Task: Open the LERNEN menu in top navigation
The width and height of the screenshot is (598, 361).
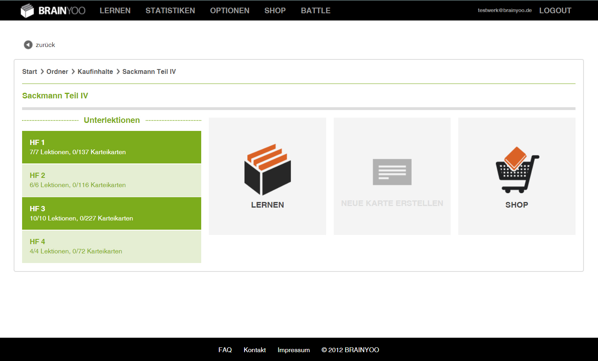Action: 115,10
